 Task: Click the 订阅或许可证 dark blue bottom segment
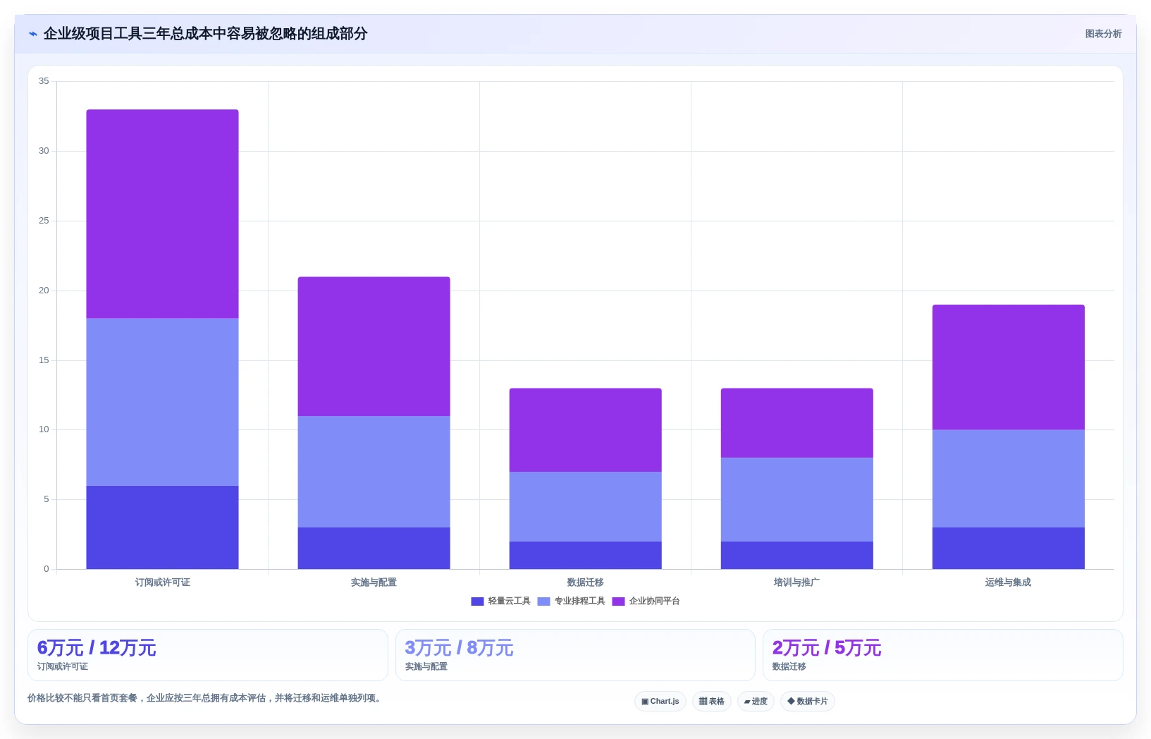click(162, 527)
